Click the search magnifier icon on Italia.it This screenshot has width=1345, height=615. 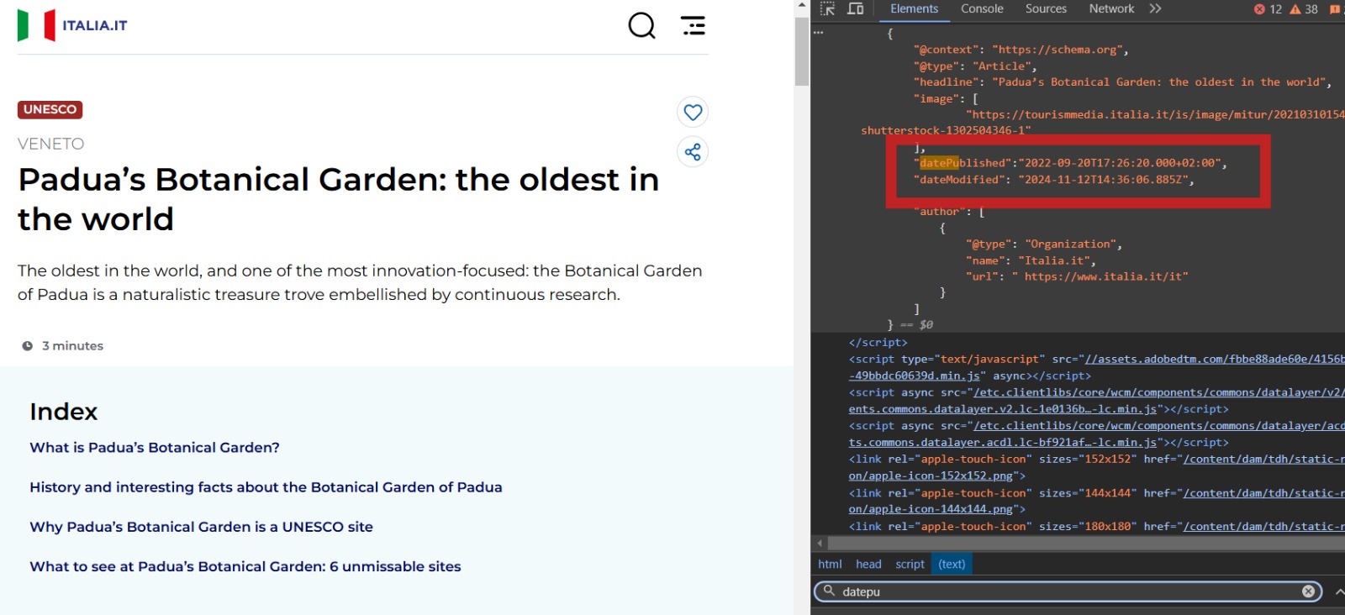tap(641, 25)
